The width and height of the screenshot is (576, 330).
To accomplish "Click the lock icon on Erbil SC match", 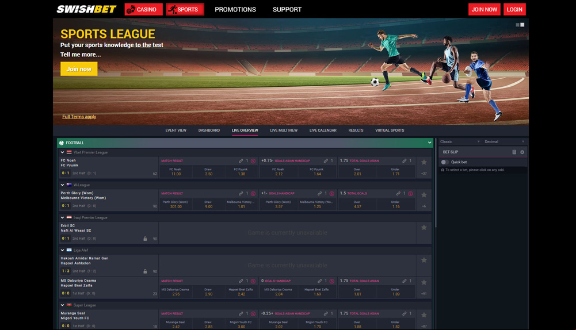I will coord(145,239).
